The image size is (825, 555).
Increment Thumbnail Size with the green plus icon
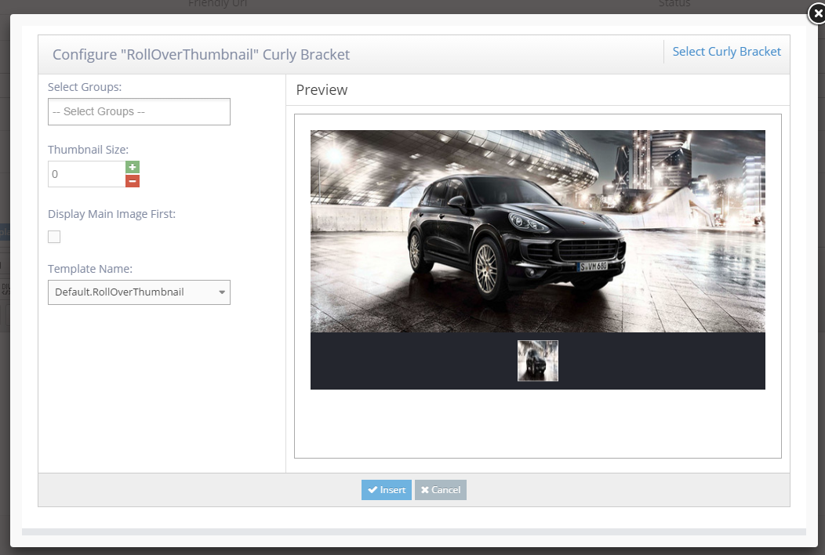tap(132, 166)
